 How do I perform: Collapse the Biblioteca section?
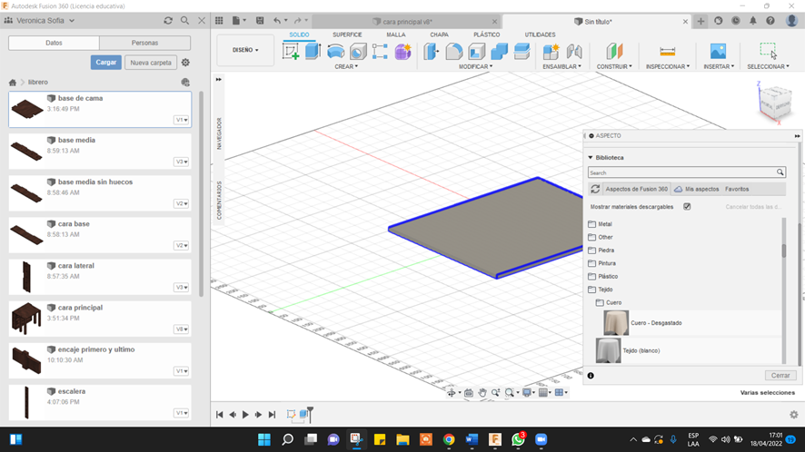click(591, 158)
